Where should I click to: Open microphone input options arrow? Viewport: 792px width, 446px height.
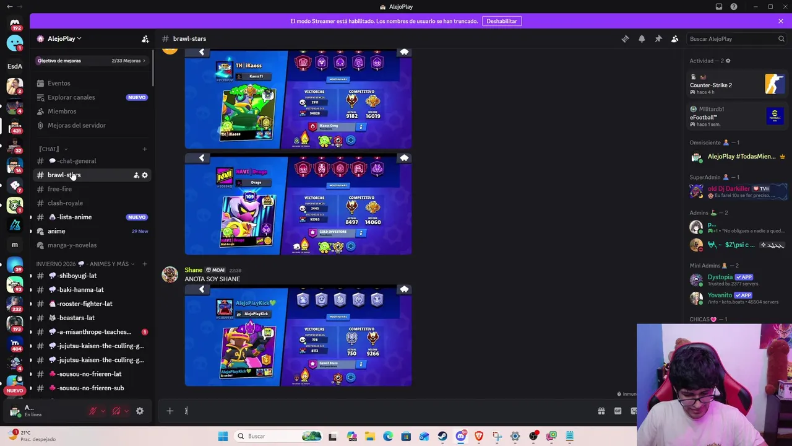point(103,411)
